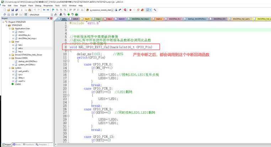
Task: Expand the Drivers/STM32F4xx_HAL_Driver folder
Action: click(x=10, y=55)
